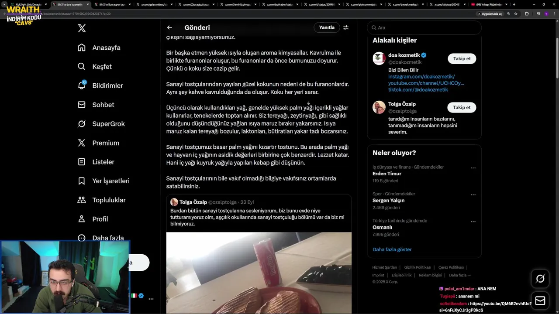Bookmark page with star icon
559x314 pixels.
tap(516, 14)
